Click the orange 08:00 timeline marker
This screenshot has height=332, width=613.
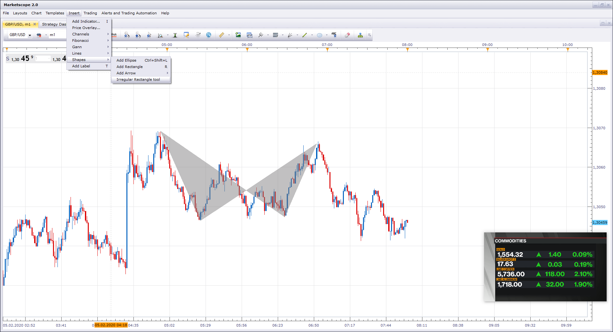tap(407, 49)
